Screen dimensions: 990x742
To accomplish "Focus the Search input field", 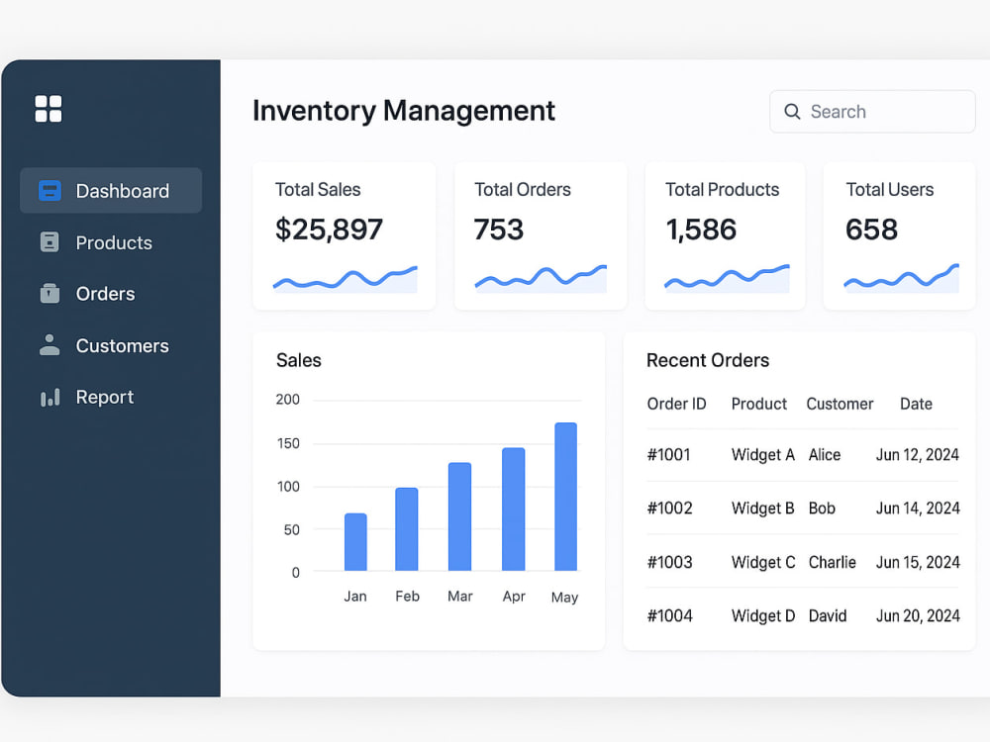I will [872, 112].
